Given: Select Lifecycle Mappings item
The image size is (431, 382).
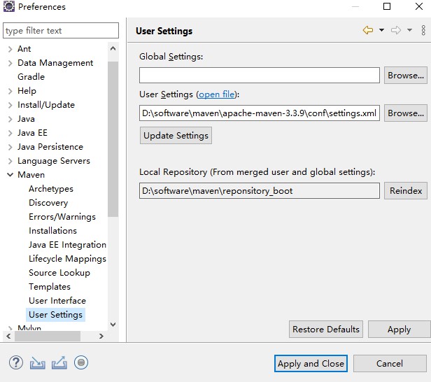Looking at the screenshot, I should [67, 259].
